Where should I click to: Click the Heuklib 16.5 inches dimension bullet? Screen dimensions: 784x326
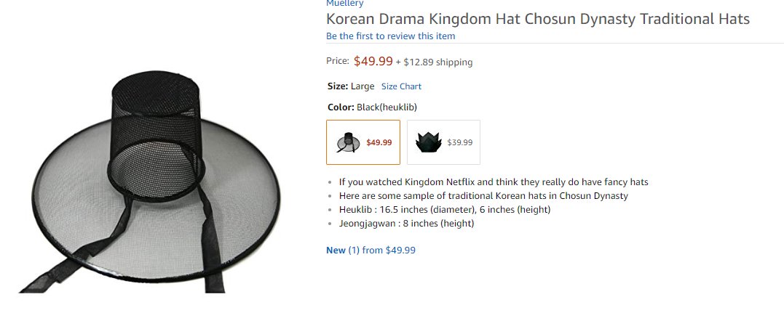[x=444, y=210]
